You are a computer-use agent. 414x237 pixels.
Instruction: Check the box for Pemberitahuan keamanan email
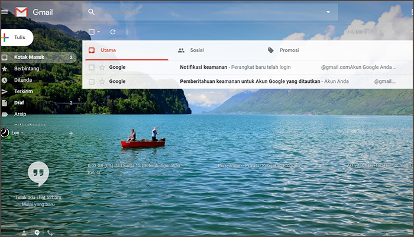(91, 81)
